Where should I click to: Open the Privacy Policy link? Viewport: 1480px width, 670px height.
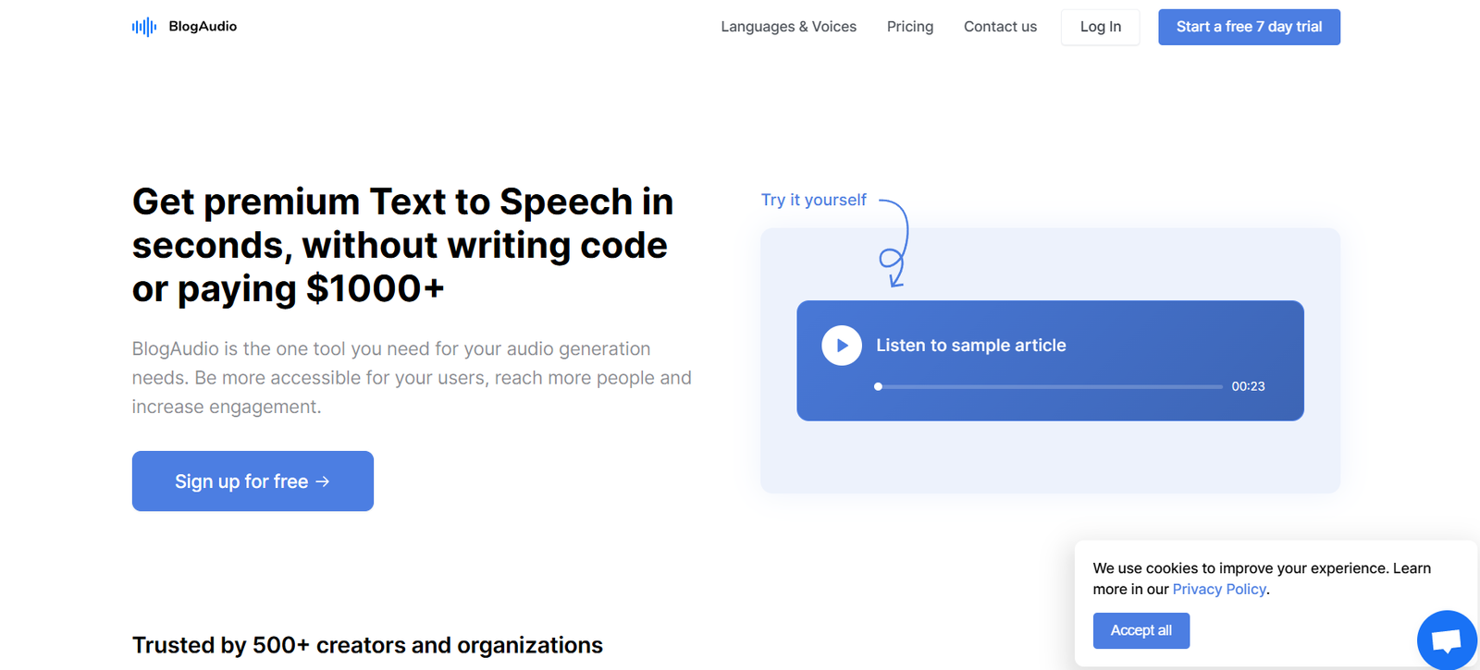click(x=1218, y=590)
